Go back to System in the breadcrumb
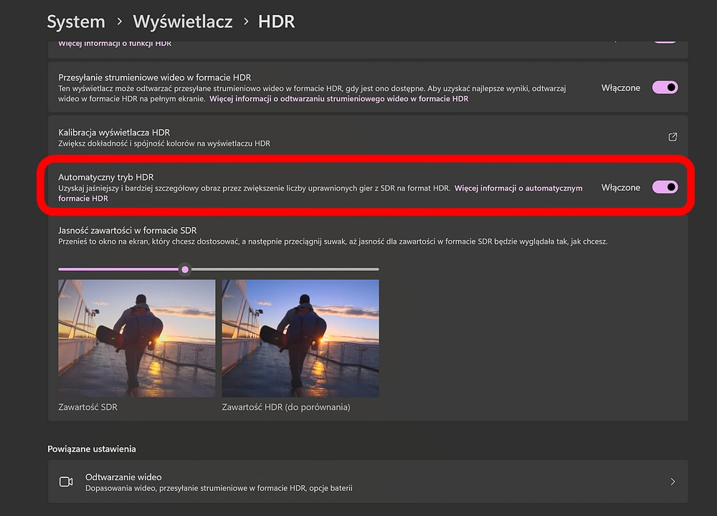The image size is (717, 516). (76, 21)
